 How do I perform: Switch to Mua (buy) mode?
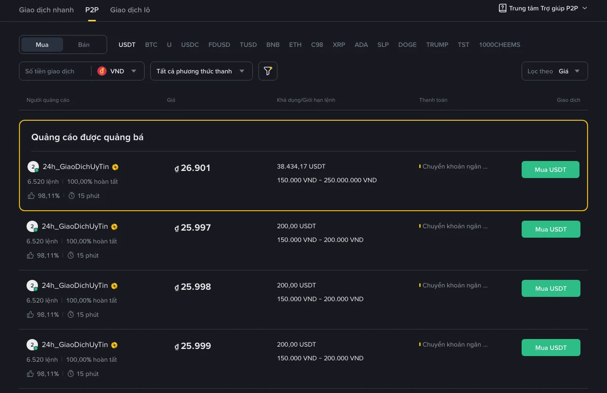(42, 45)
